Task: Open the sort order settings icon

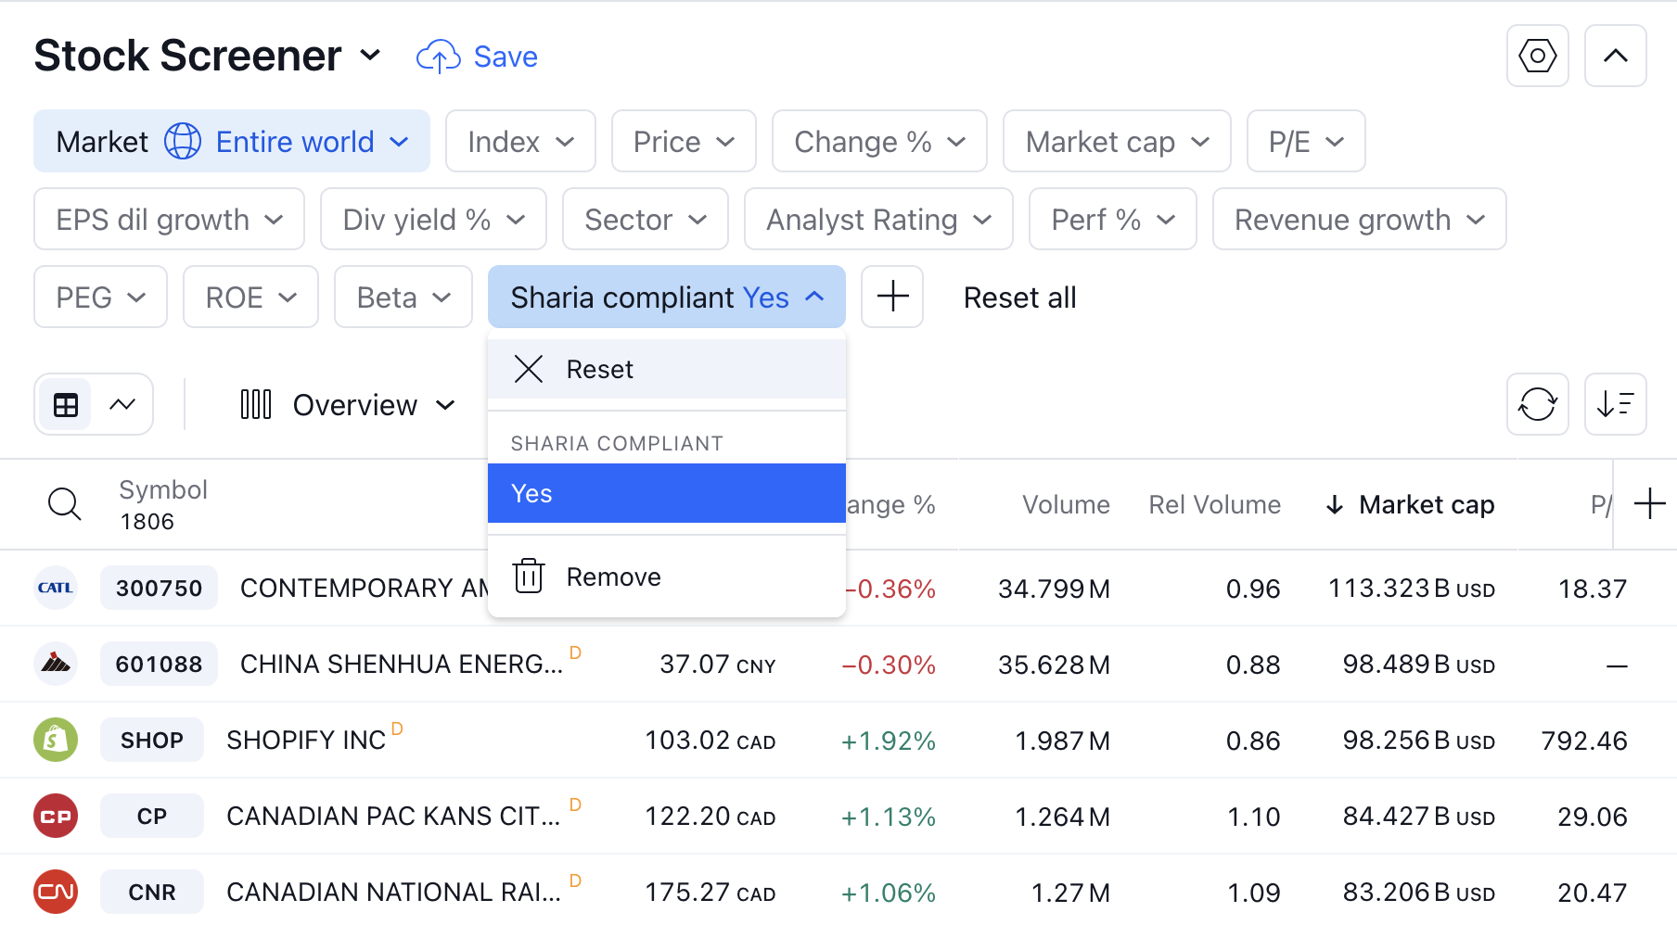Action: pyautogui.click(x=1615, y=404)
